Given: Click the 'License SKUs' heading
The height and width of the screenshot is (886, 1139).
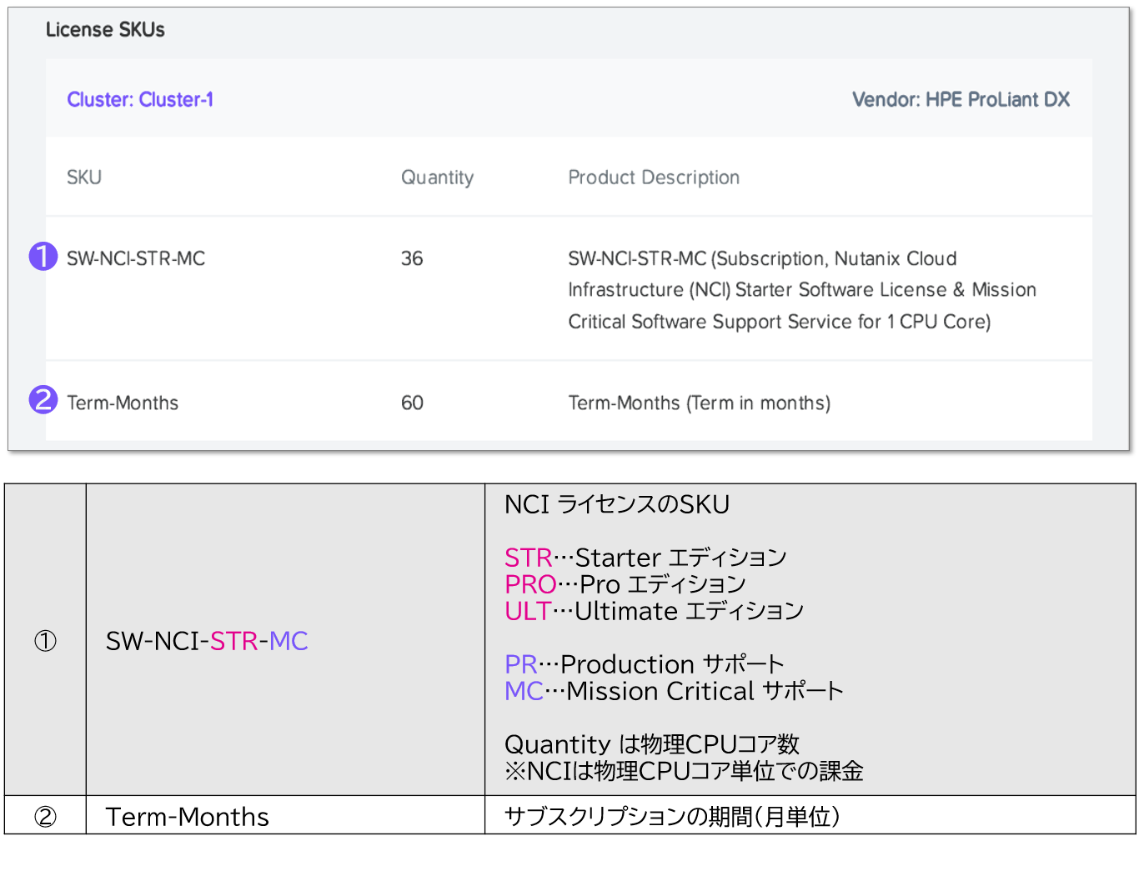Looking at the screenshot, I should (105, 30).
